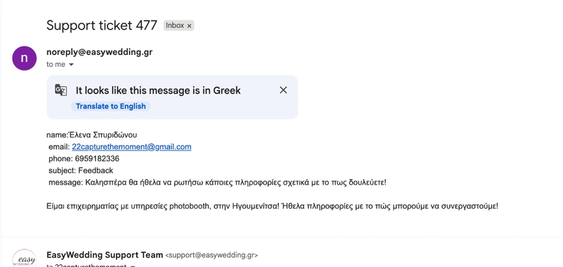Click "It looks like this message is in Greek"
The image size is (563, 267).
pyautogui.click(x=158, y=90)
